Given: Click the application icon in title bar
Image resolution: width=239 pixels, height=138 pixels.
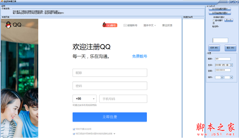Looking at the screenshot, I should pos(2,1).
